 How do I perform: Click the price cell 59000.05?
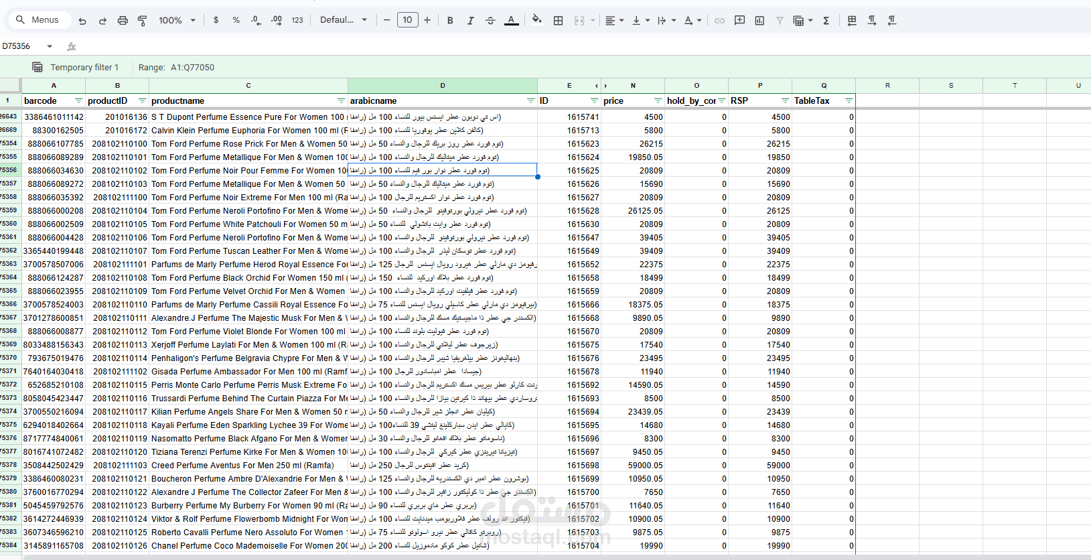(633, 465)
